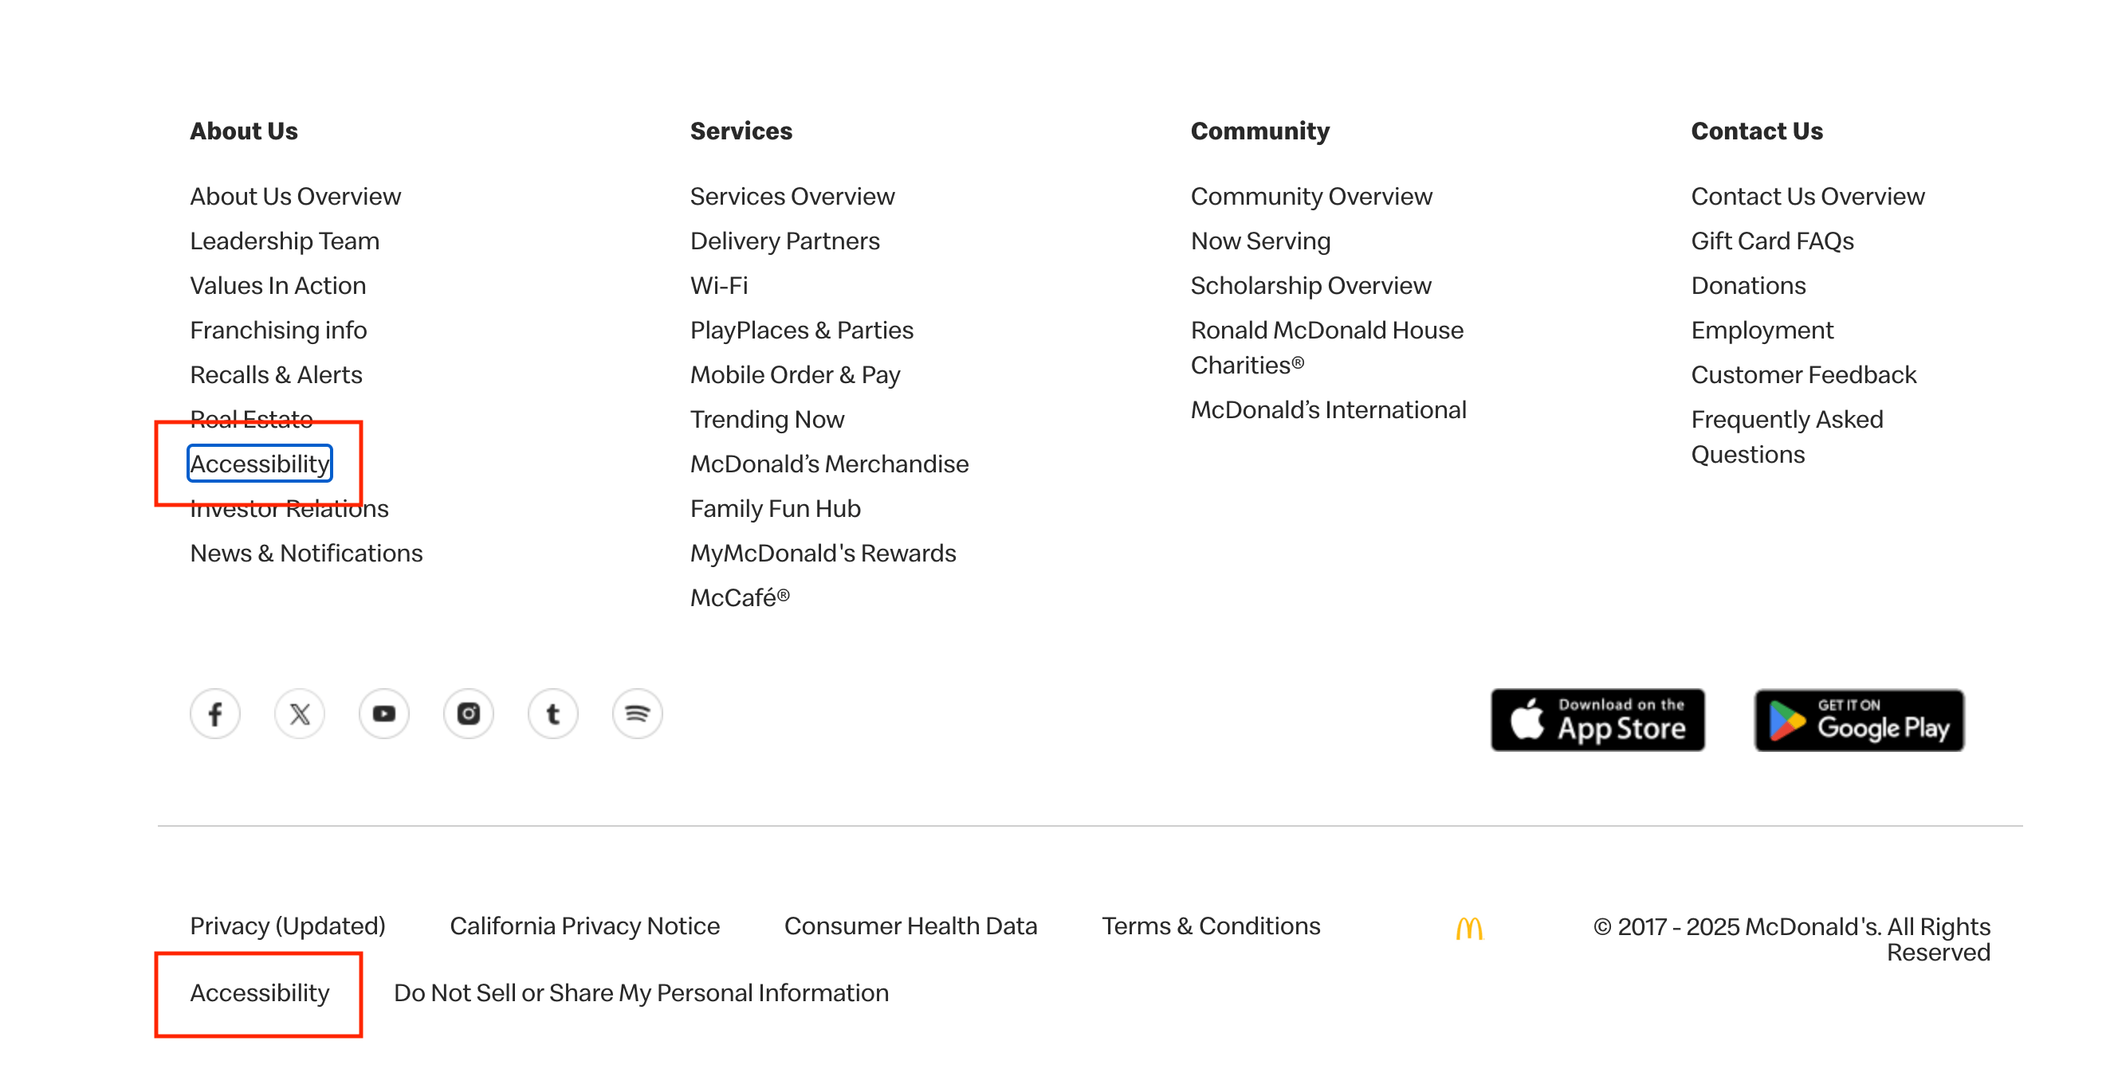
Task: Click Terms & Conditions in footer
Action: 1211,926
